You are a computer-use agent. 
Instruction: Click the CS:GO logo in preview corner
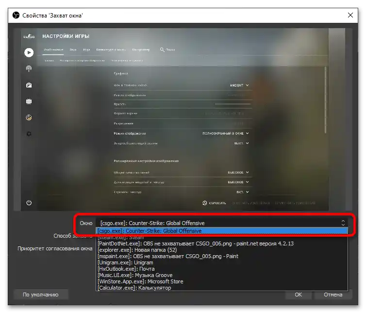click(x=29, y=36)
